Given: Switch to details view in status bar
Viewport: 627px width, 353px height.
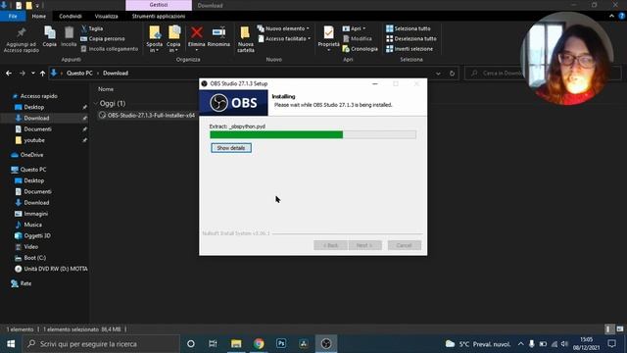Looking at the screenshot, I should 608,329.
